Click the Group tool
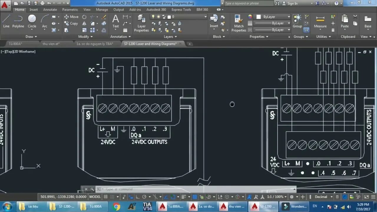Image resolution: width=377 pixels, height=212 pixels. [297, 21]
